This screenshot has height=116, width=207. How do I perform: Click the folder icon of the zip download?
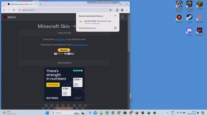pos(81,22)
